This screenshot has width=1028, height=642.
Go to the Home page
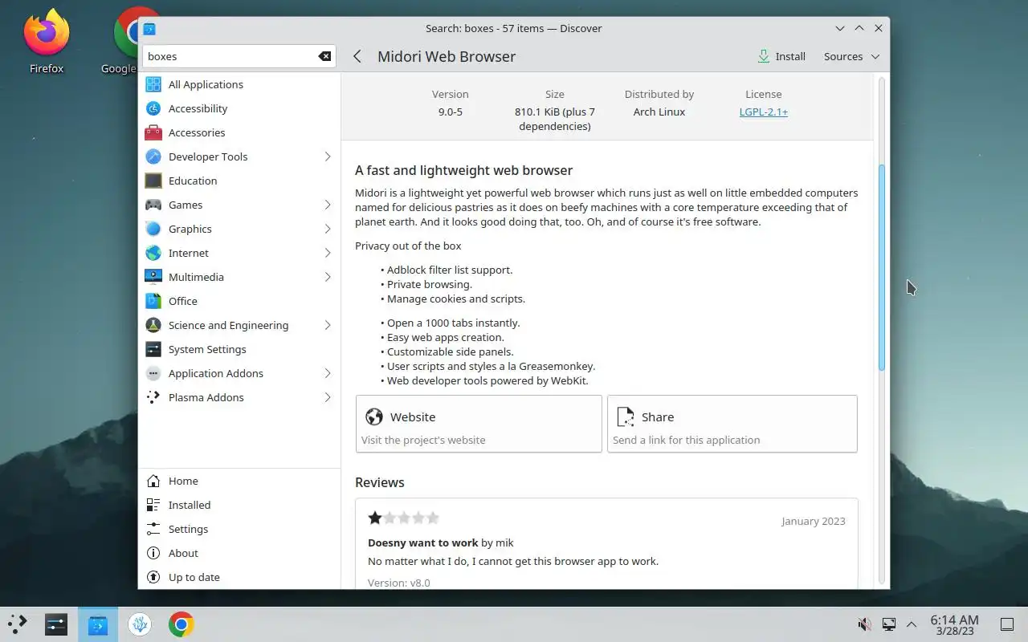tap(239, 481)
